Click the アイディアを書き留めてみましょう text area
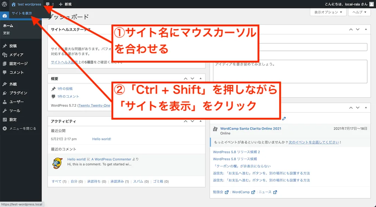The image size is (376, 207). coord(290,71)
